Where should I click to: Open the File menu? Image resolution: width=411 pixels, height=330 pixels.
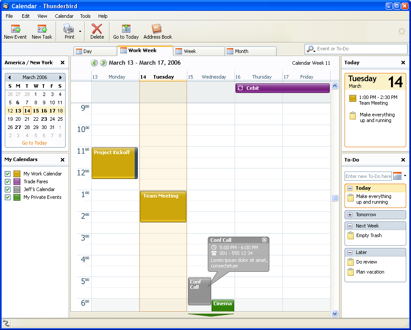tap(9, 16)
